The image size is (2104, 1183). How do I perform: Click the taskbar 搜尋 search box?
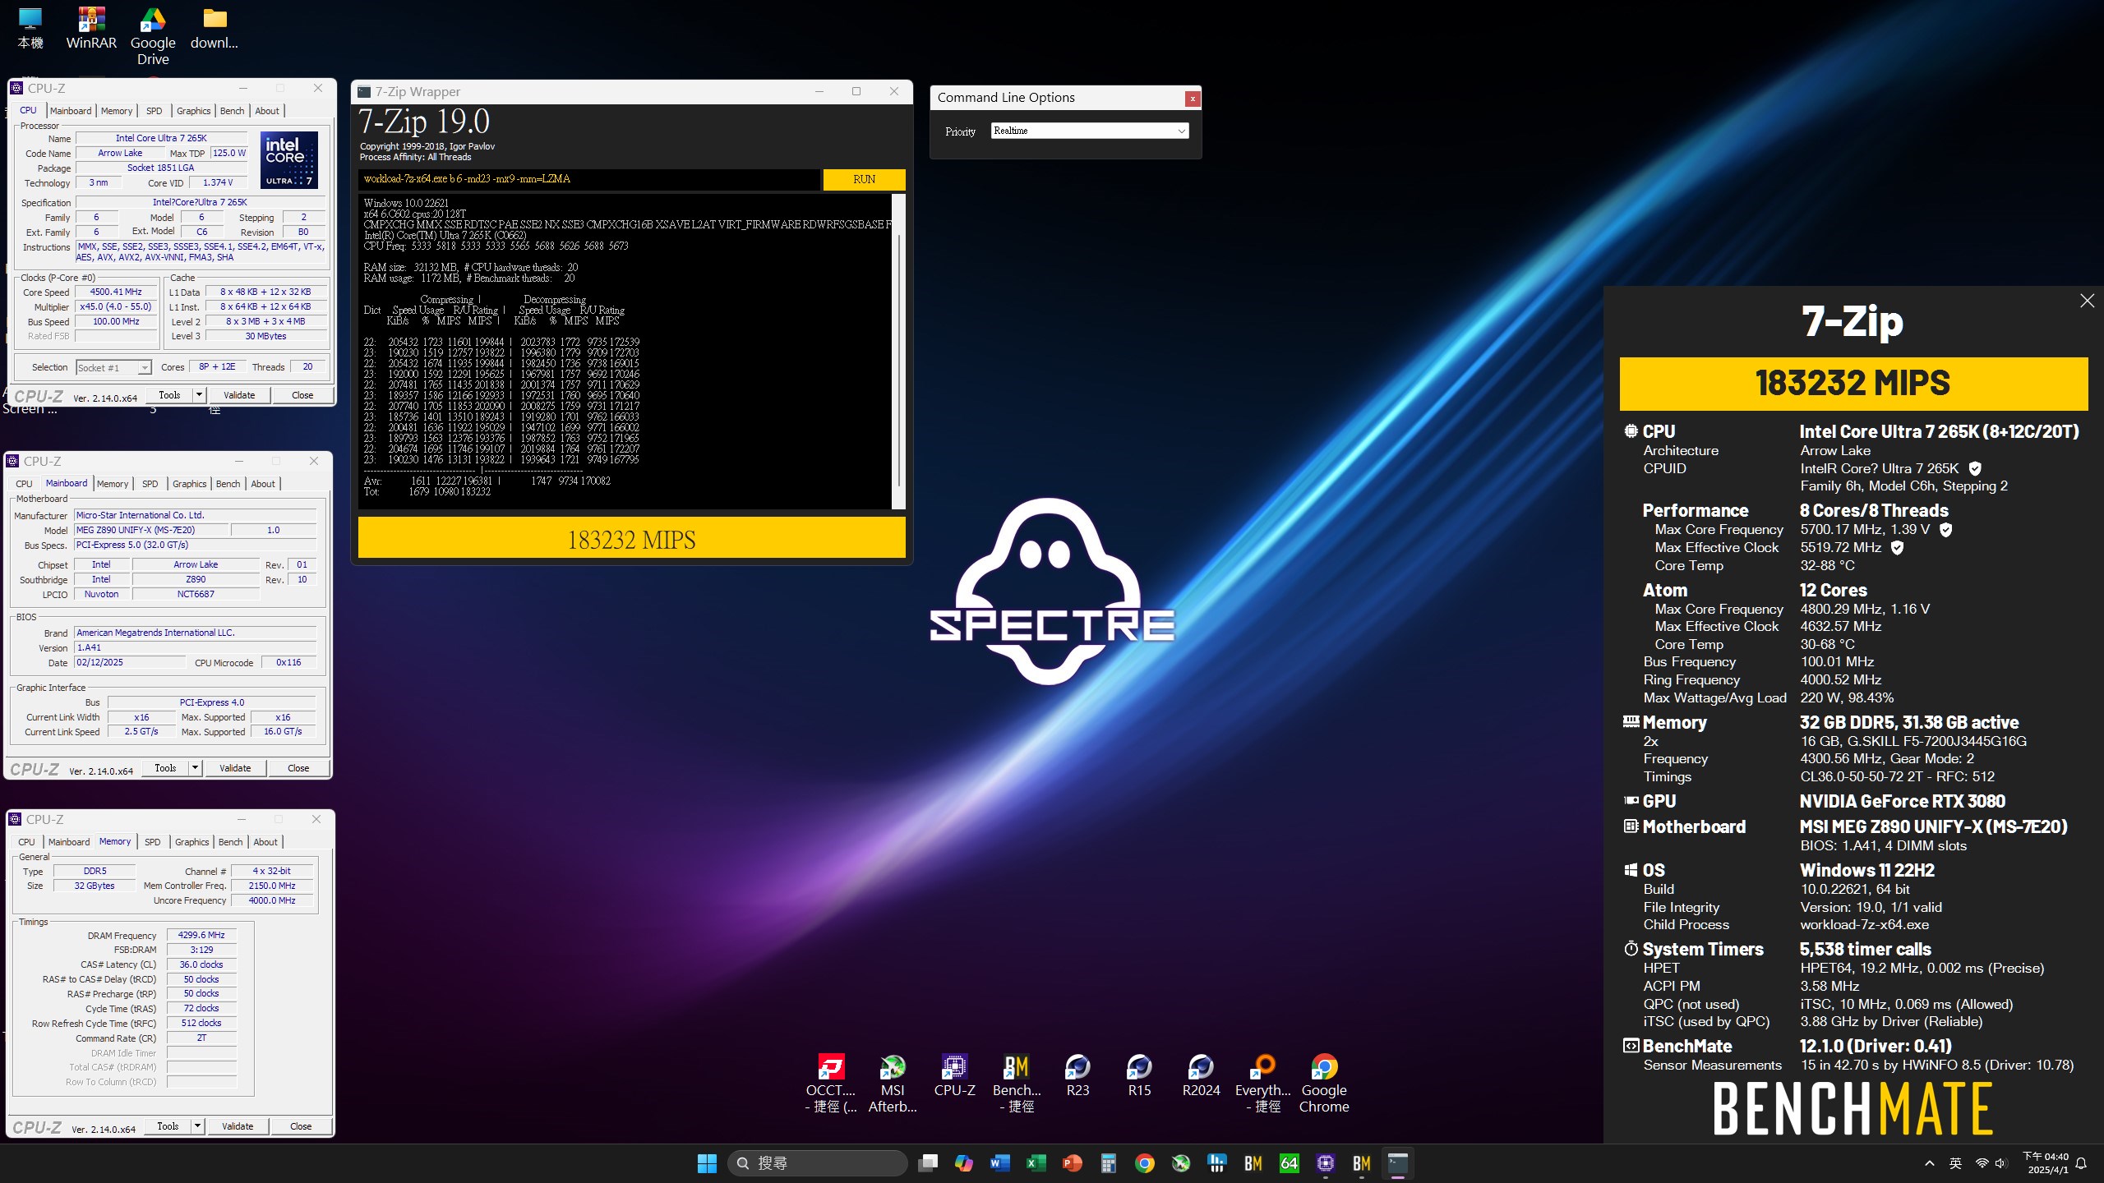(818, 1163)
